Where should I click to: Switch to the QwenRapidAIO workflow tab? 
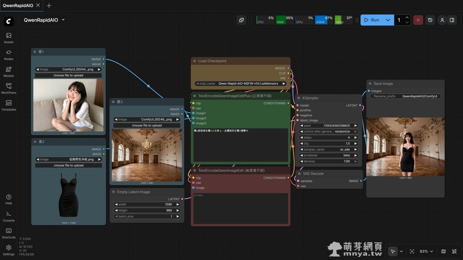(x=17, y=5)
